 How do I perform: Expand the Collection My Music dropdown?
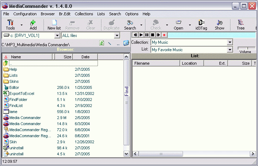[230, 42]
